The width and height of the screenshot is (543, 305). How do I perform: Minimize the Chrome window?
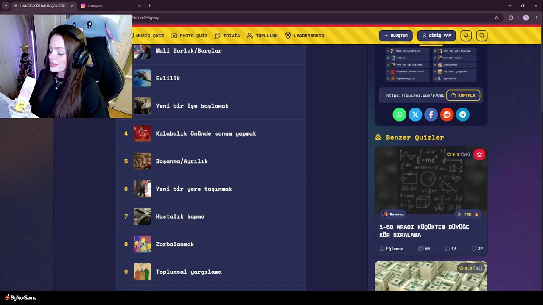509,6
